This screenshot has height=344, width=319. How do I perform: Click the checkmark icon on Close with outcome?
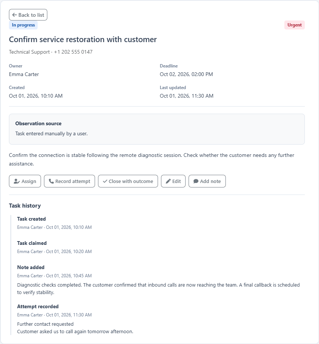coord(105,181)
